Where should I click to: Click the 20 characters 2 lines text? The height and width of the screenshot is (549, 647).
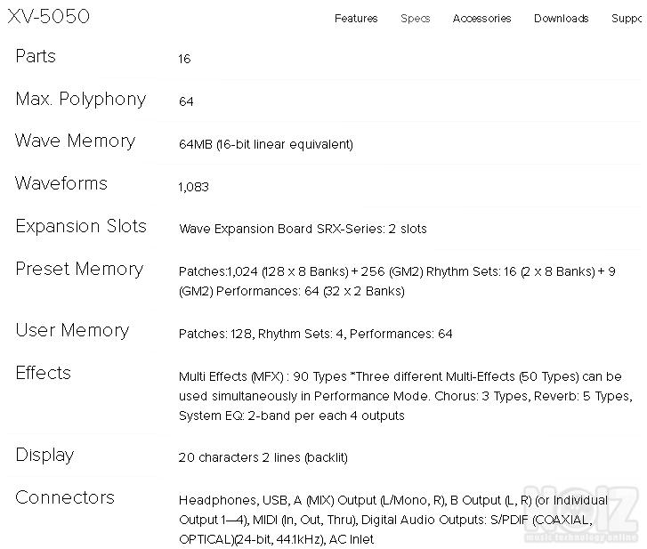(x=263, y=458)
